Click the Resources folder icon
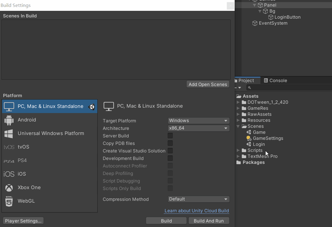332x227 pixels. click(244, 120)
